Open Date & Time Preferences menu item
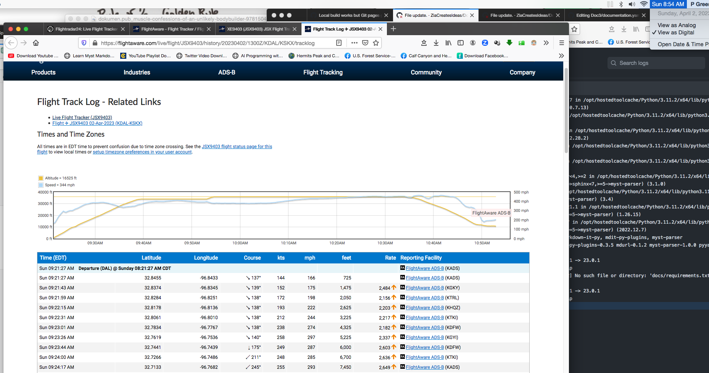Image resolution: width=709 pixels, height=373 pixels. click(x=683, y=44)
